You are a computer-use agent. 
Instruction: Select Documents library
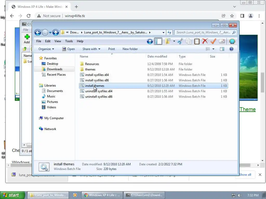(x=55, y=91)
